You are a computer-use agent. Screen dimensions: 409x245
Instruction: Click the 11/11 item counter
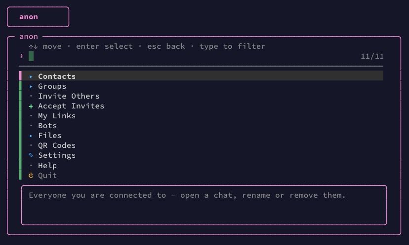[x=372, y=56]
